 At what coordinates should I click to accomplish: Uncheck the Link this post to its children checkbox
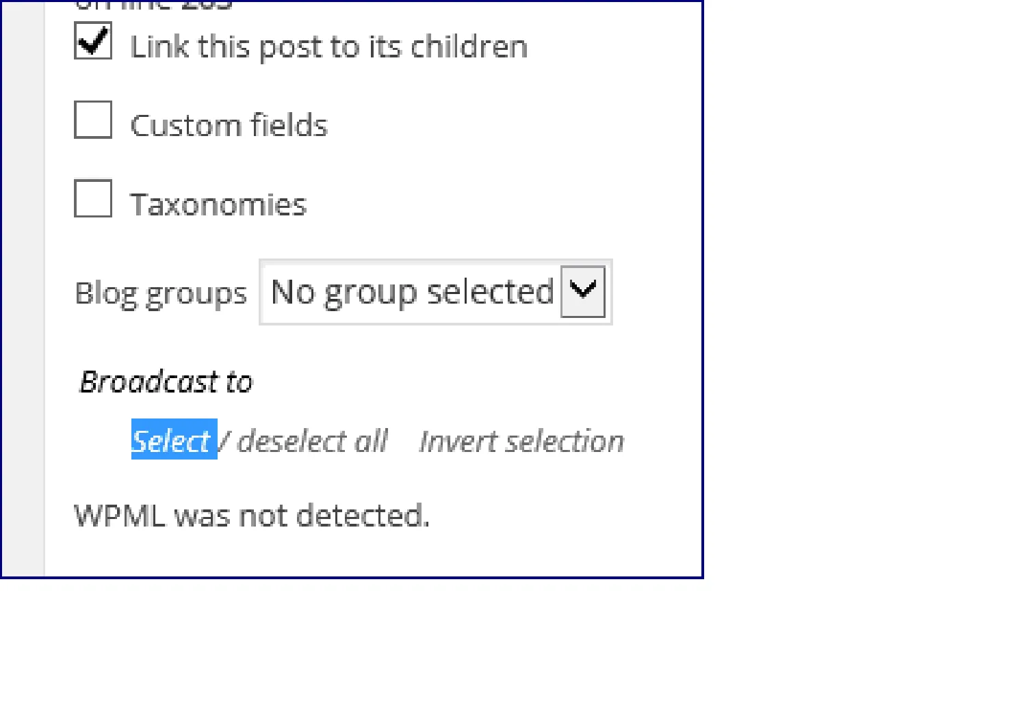coord(93,40)
